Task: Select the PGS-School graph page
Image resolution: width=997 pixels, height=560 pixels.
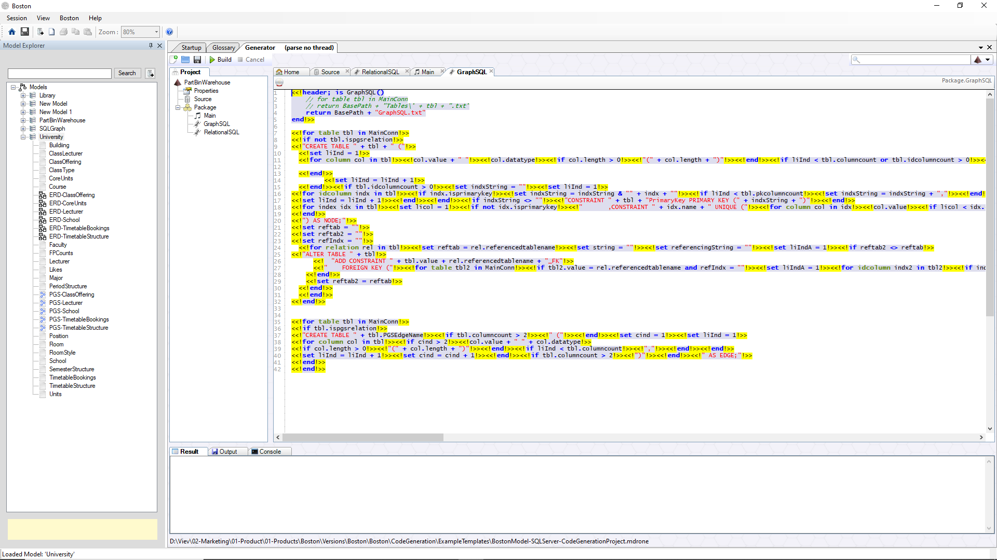Action: click(x=64, y=311)
